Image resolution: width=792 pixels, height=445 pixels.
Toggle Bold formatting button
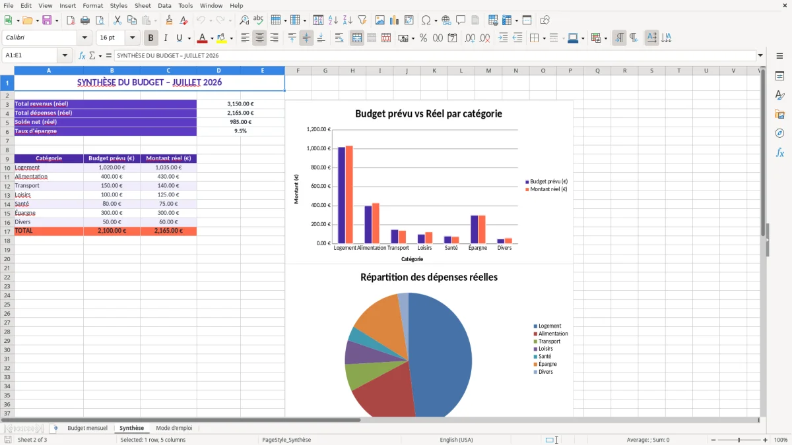point(151,38)
